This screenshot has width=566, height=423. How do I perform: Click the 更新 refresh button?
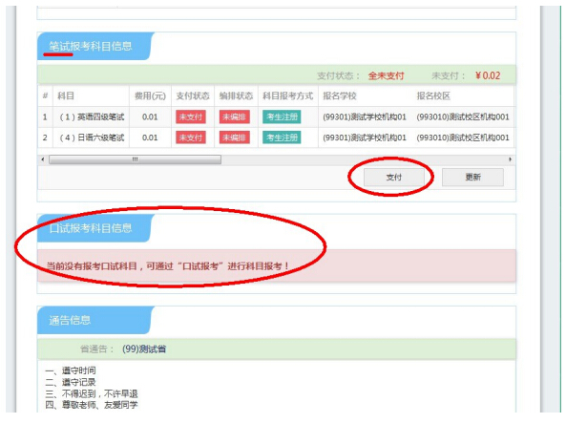click(x=472, y=177)
